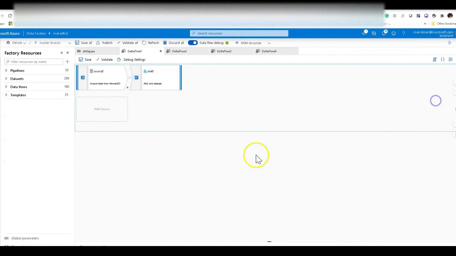Publish the factory changes
The image size is (456, 256).
(104, 43)
